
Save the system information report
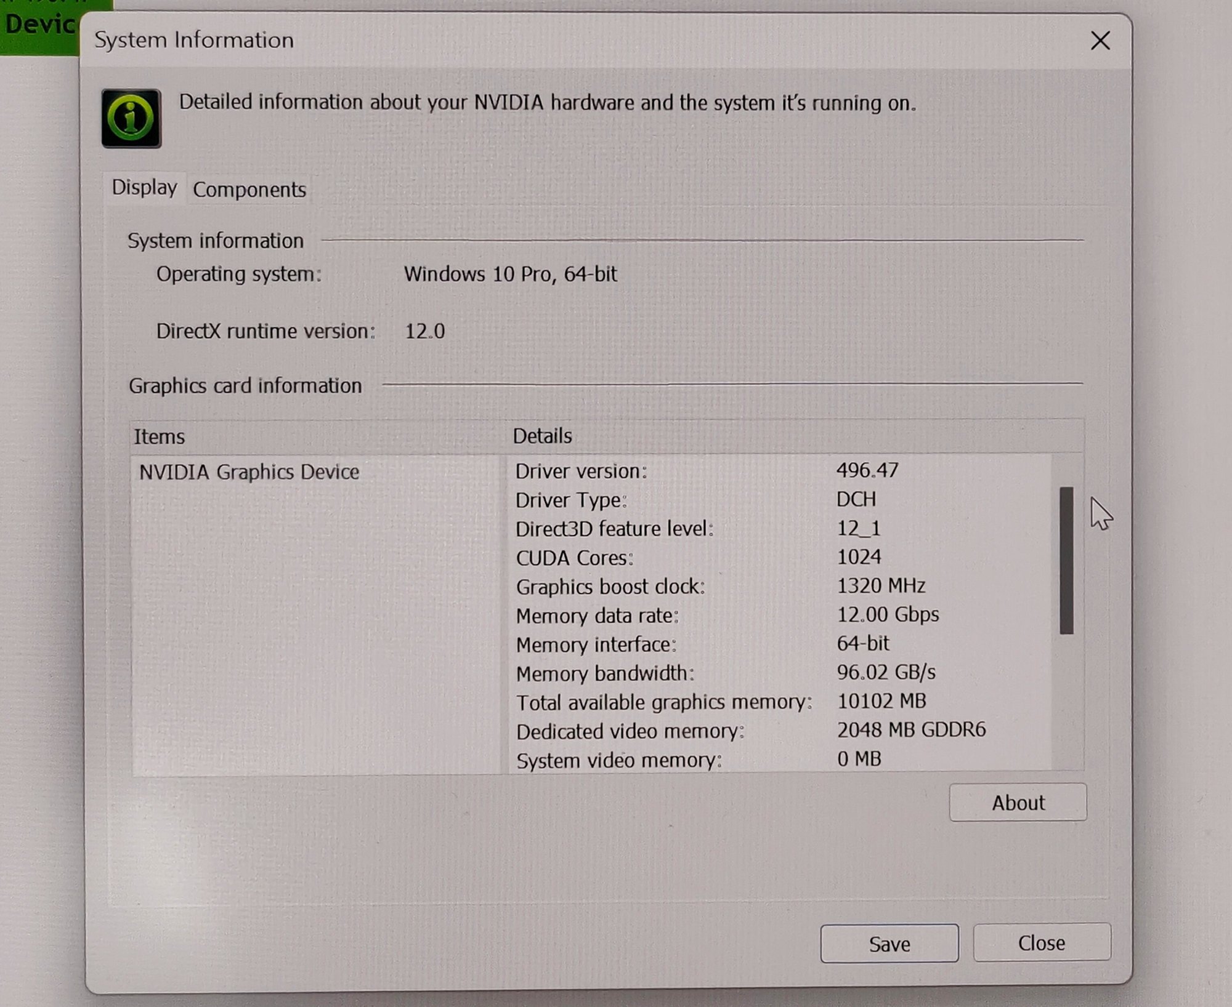pos(890,943)
